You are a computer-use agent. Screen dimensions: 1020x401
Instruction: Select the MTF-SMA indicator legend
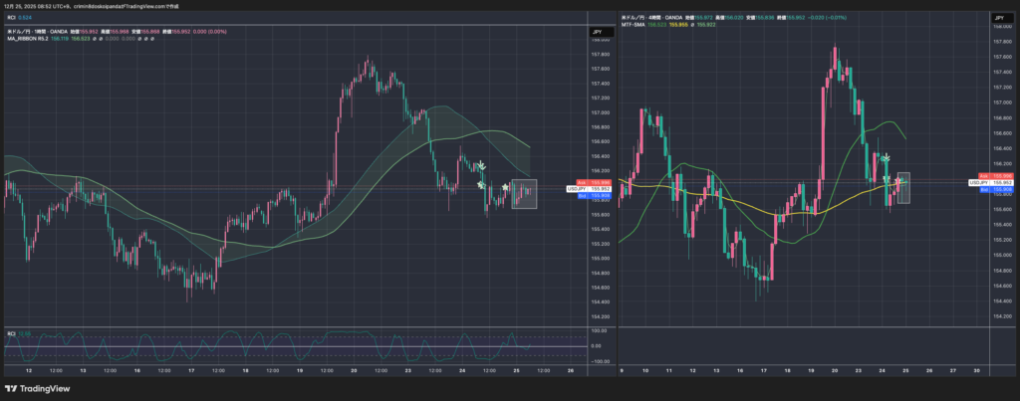coord(635,25)
